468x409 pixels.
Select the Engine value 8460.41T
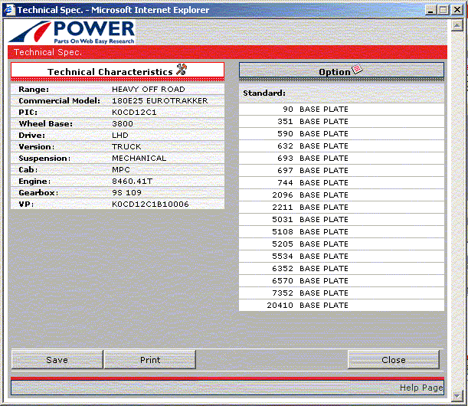(x=132, y=182)
